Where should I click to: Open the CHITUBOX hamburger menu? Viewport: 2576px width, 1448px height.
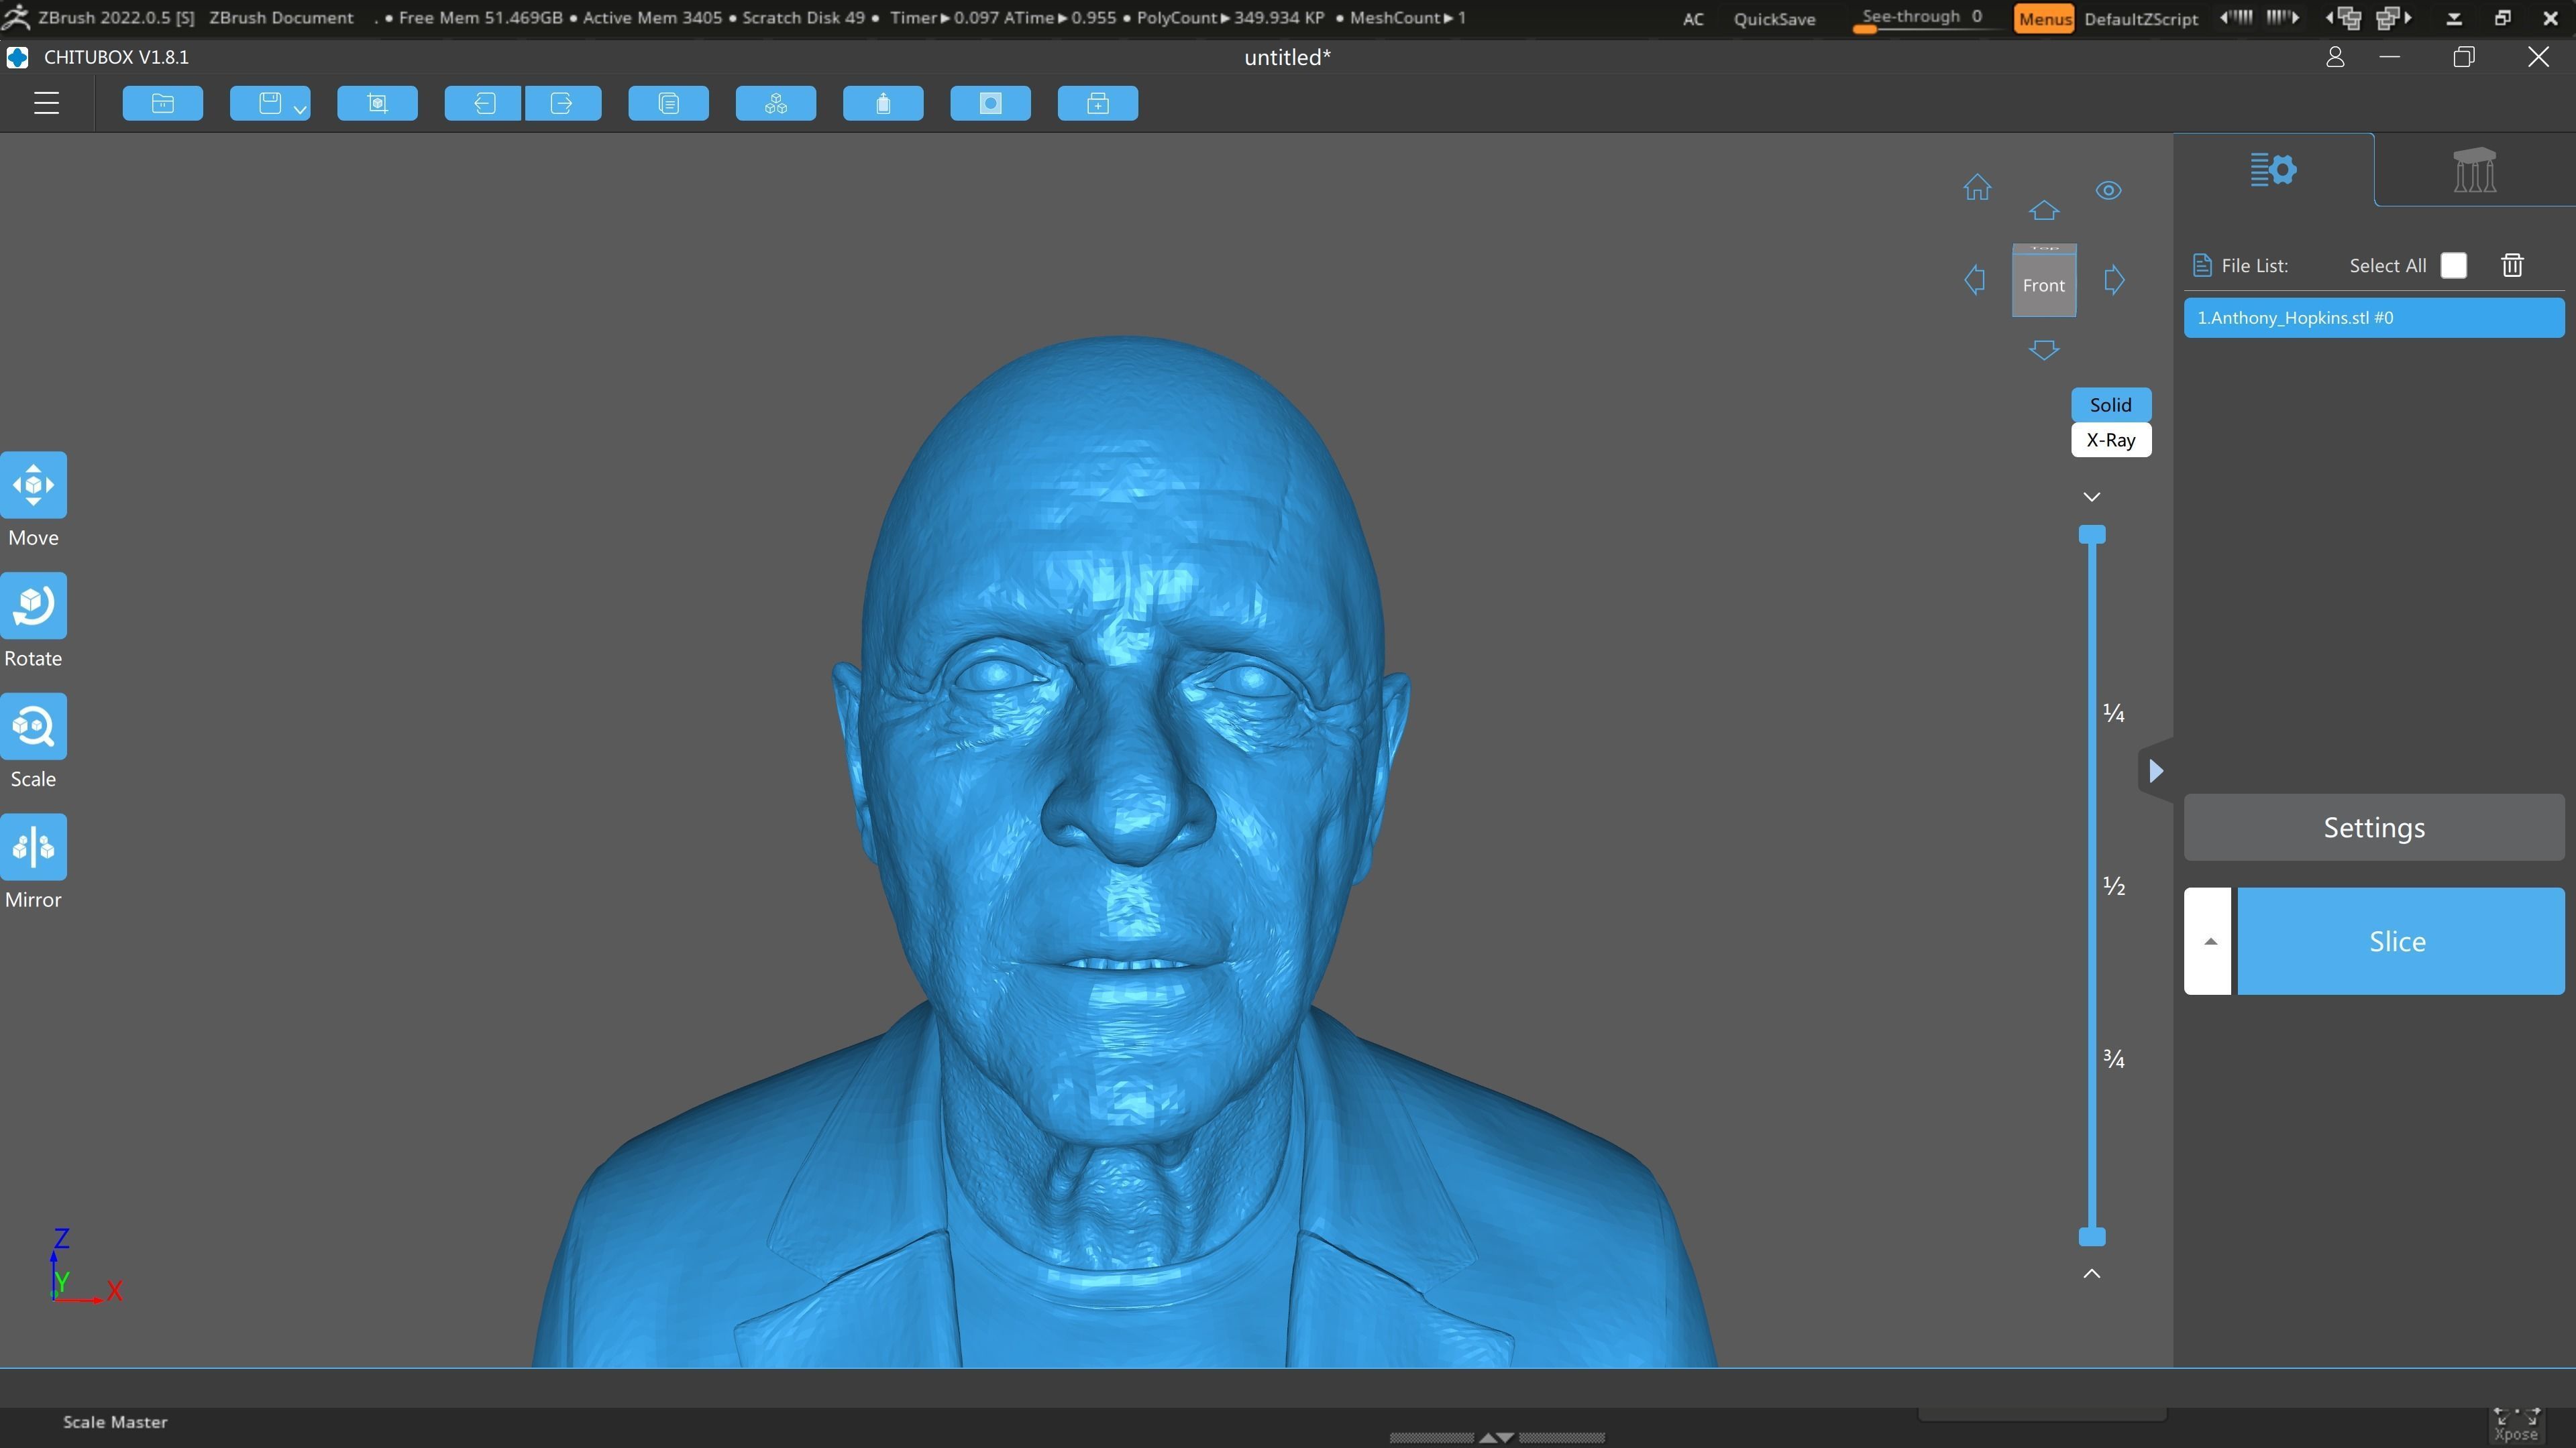46,103
